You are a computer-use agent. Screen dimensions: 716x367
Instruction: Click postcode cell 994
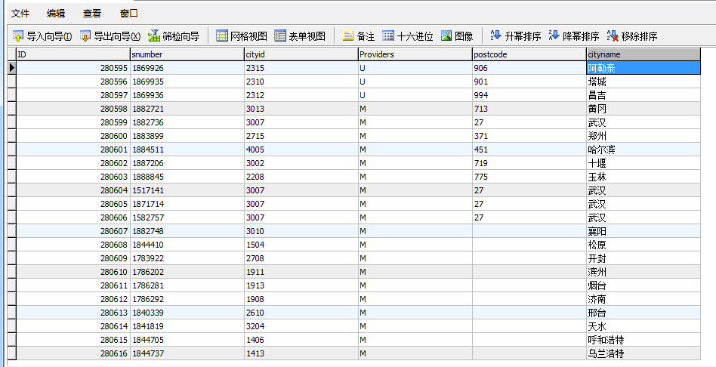(x=529, y=95)
